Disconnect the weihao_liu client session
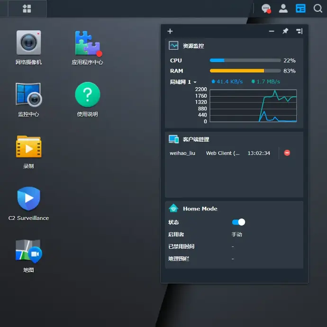 click(287, 153)
